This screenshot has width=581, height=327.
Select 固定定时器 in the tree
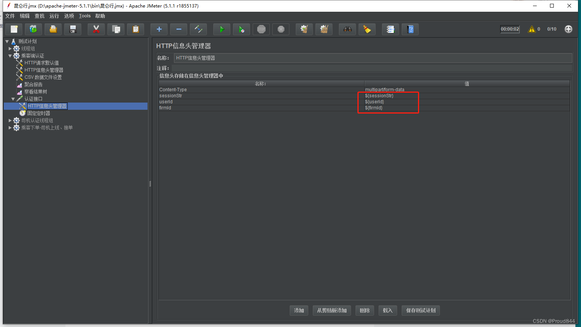(39, 113)
